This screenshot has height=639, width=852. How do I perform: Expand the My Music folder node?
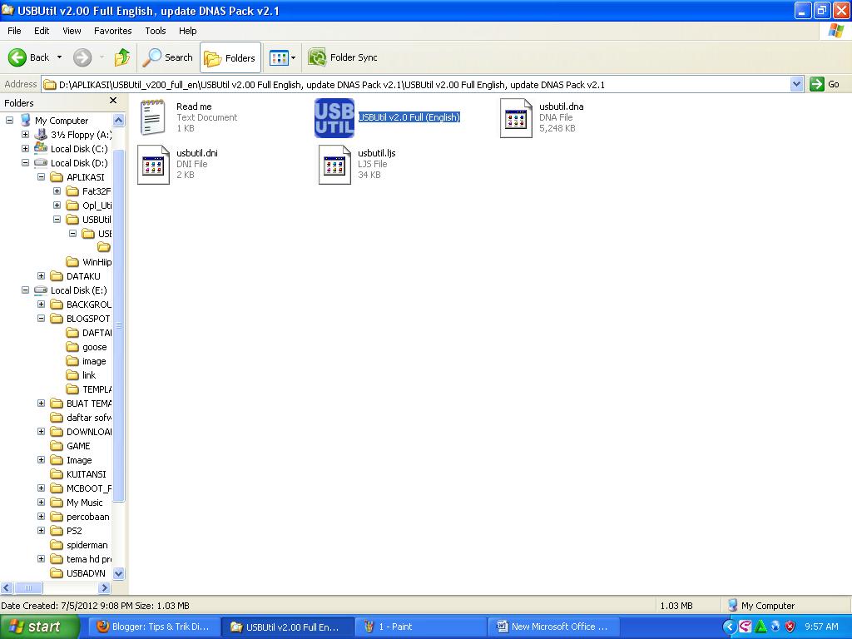pyautogui.click(x=41, y=503)
